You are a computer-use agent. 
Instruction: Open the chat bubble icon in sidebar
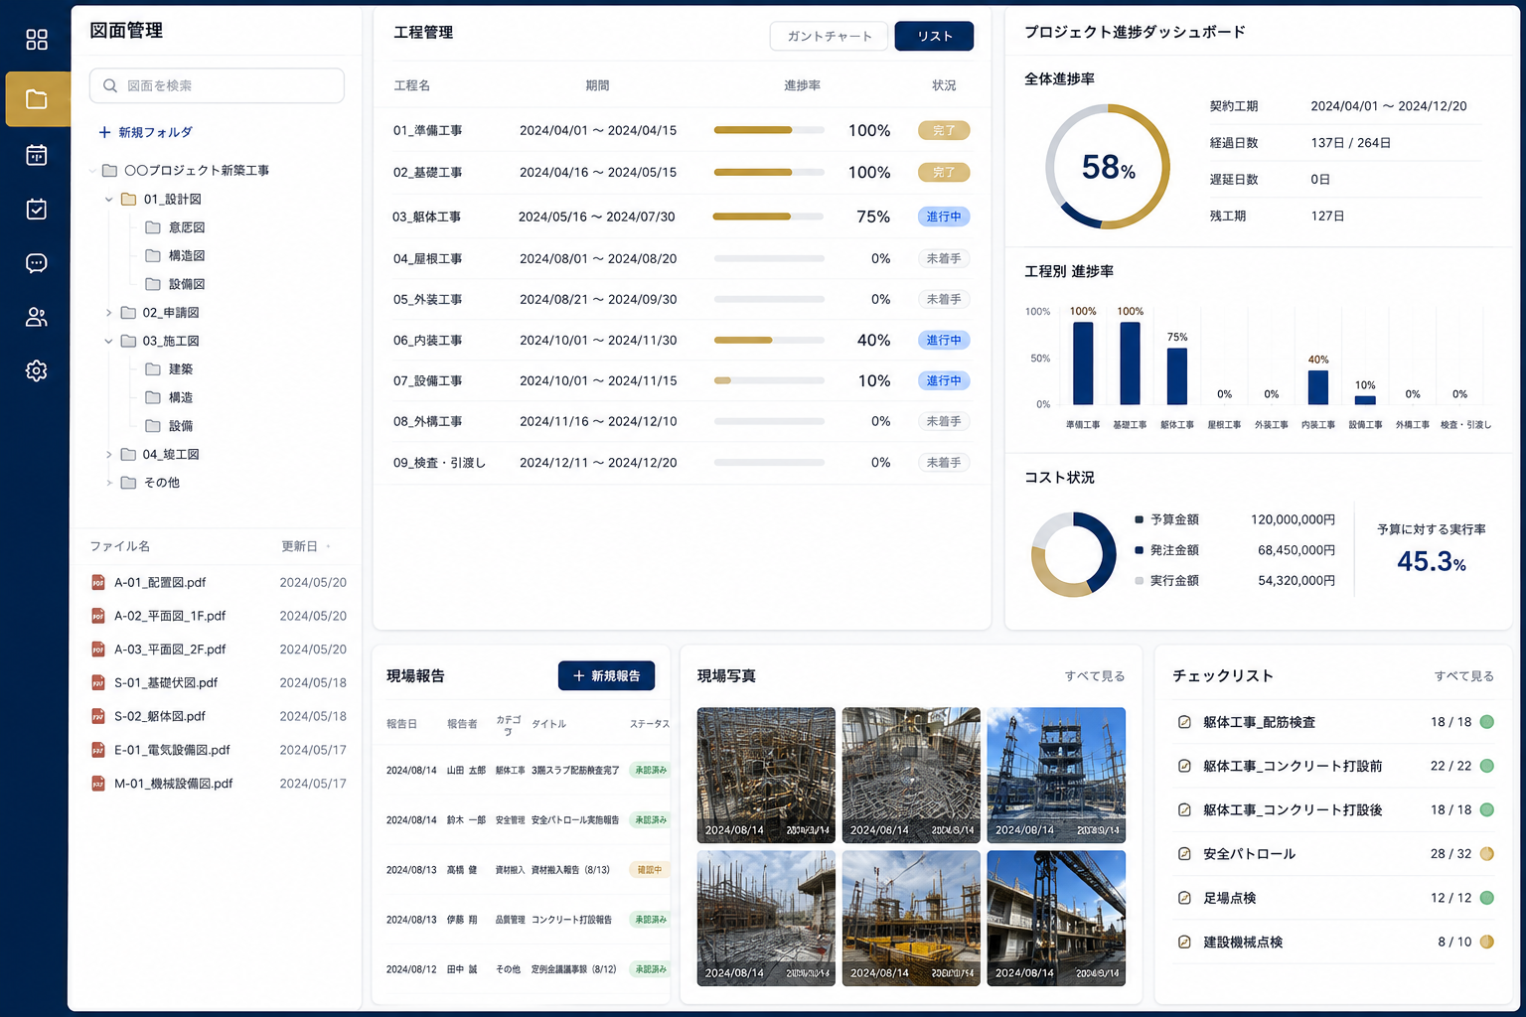coord(37,263)
